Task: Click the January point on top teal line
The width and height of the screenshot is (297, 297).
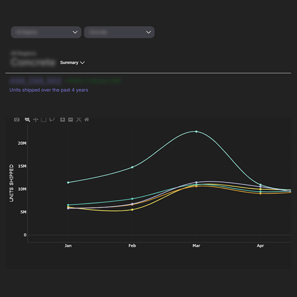Action: point(68,182)
